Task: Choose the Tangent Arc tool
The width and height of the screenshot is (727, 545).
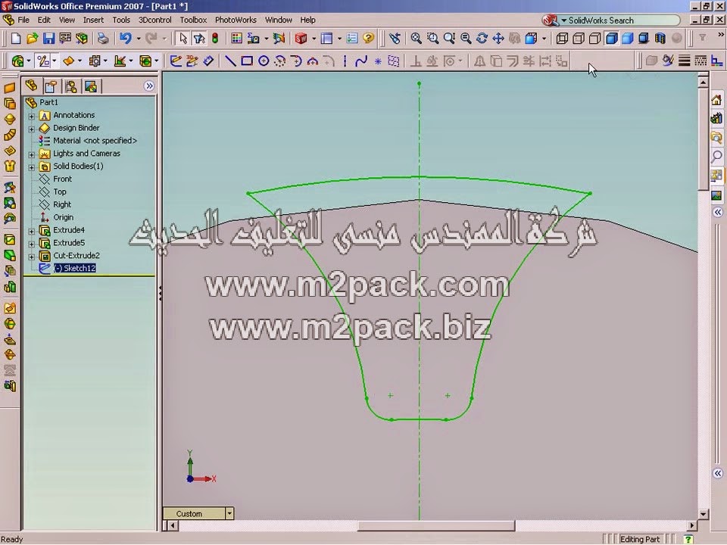Action: (296, 61)
